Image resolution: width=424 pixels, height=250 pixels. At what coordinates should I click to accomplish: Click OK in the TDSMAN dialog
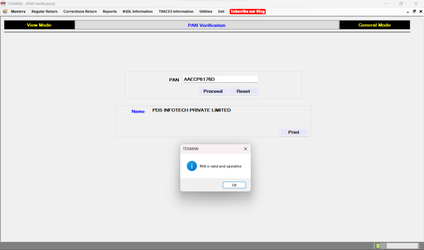[234, 185]
